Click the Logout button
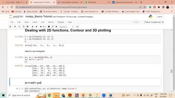This screenshot has width=175, height=98. point(159,17)
